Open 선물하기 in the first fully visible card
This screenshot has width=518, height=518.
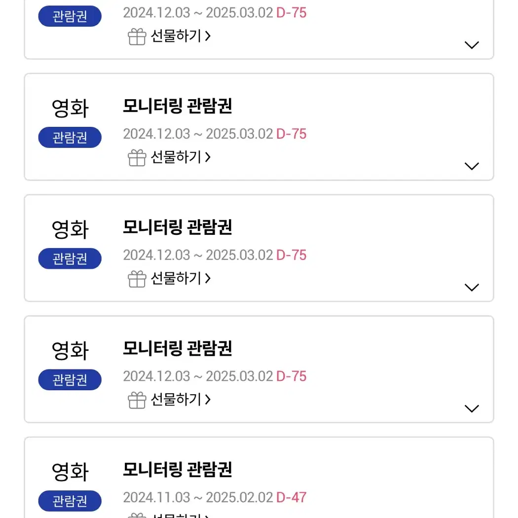(181, 157)
